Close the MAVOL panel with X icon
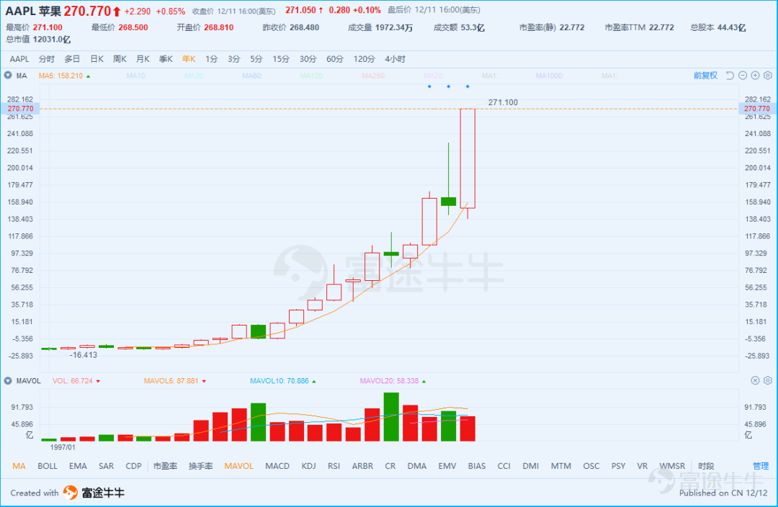This screenshot has width=778, height=507. coord(755,380)
